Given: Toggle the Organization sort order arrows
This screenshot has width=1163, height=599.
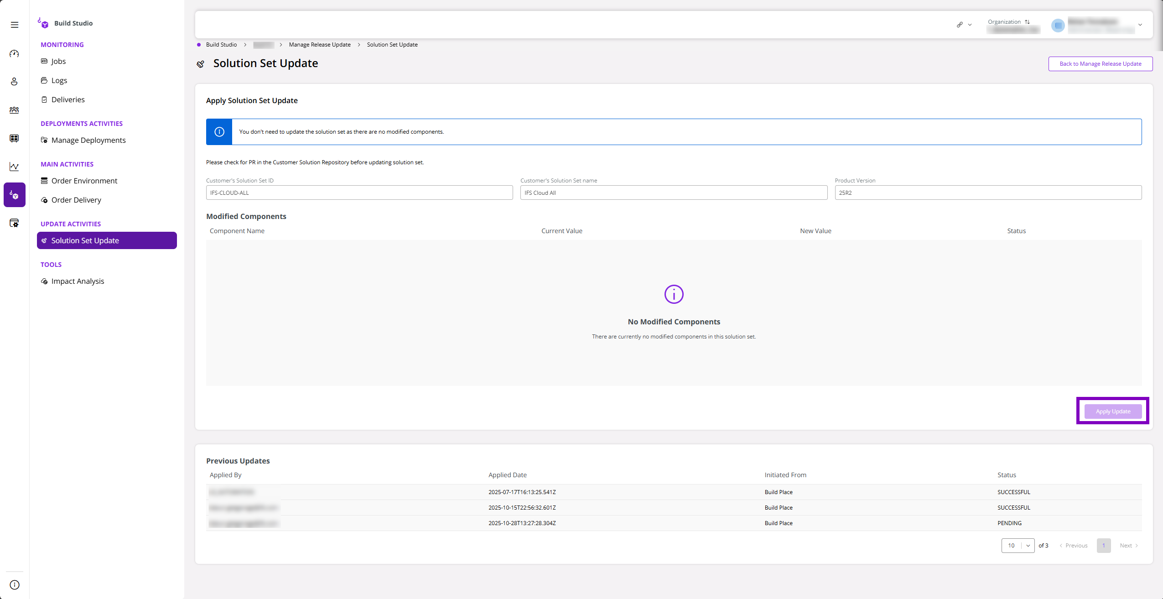Looking at the screenshot, I should (1027, 21).
